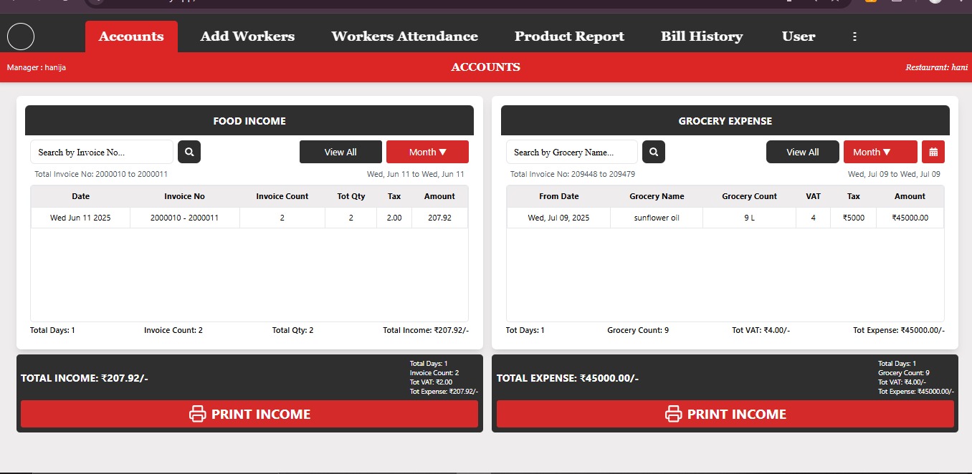Image resolution: width=972 pixels, height=474 pixels.
Task: Select the Bill History tab
Action: click(x=701, y=37)
